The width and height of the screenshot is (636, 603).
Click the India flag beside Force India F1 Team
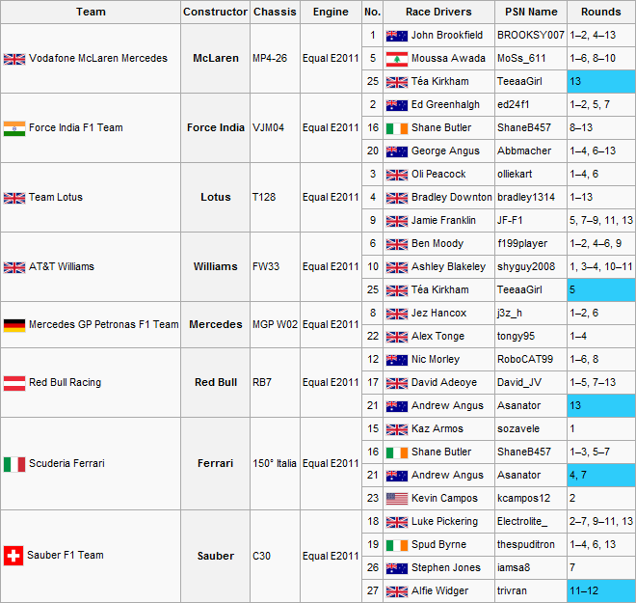tap(14, 128)
